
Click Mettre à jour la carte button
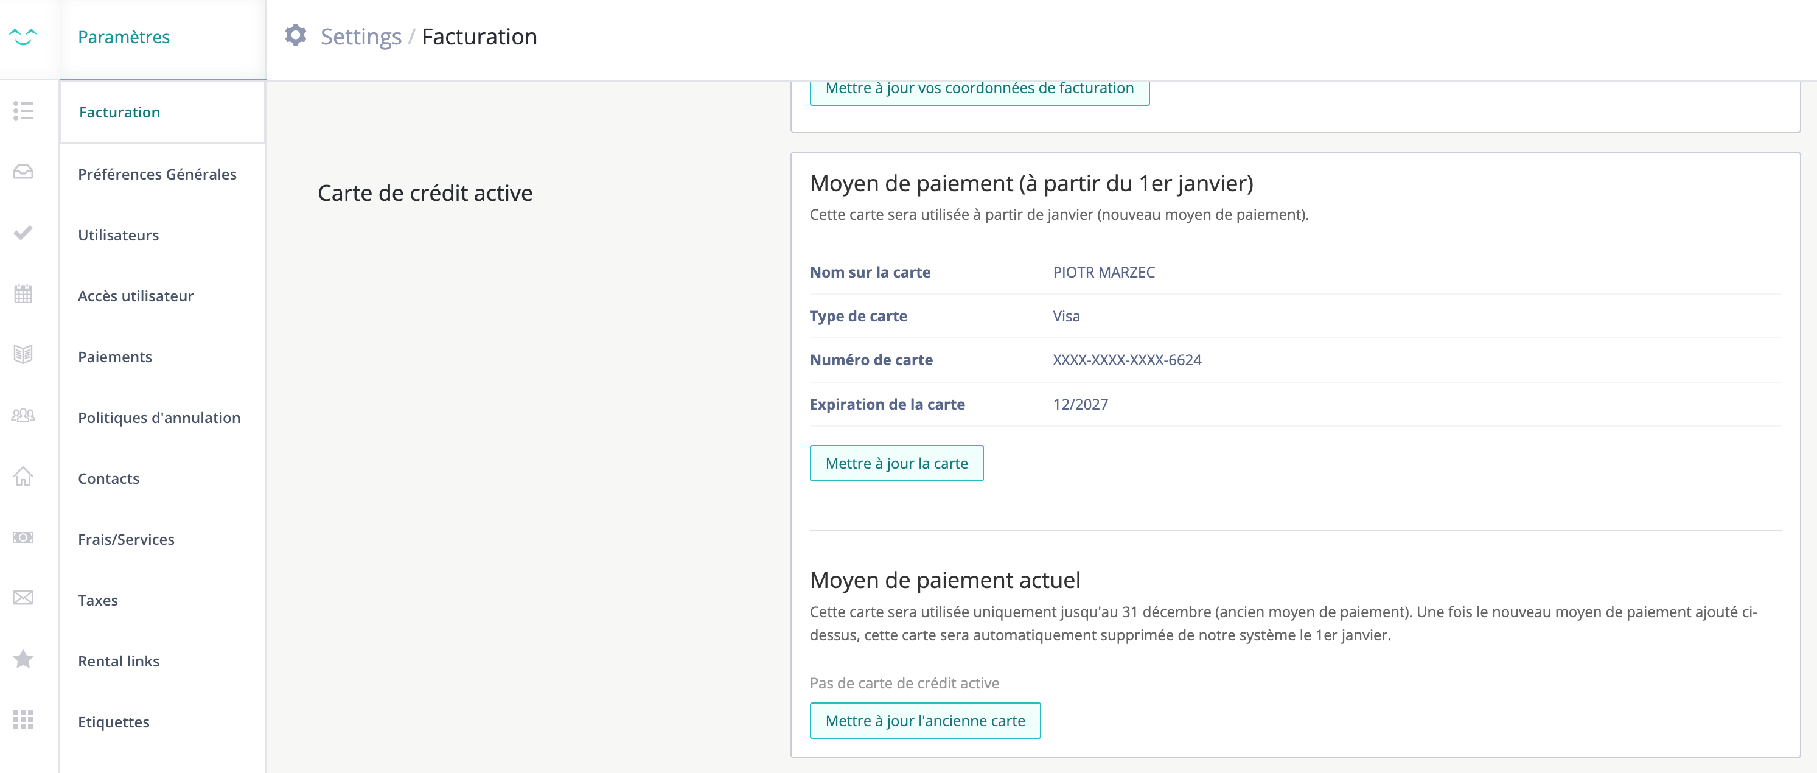(x=896, y=463)
